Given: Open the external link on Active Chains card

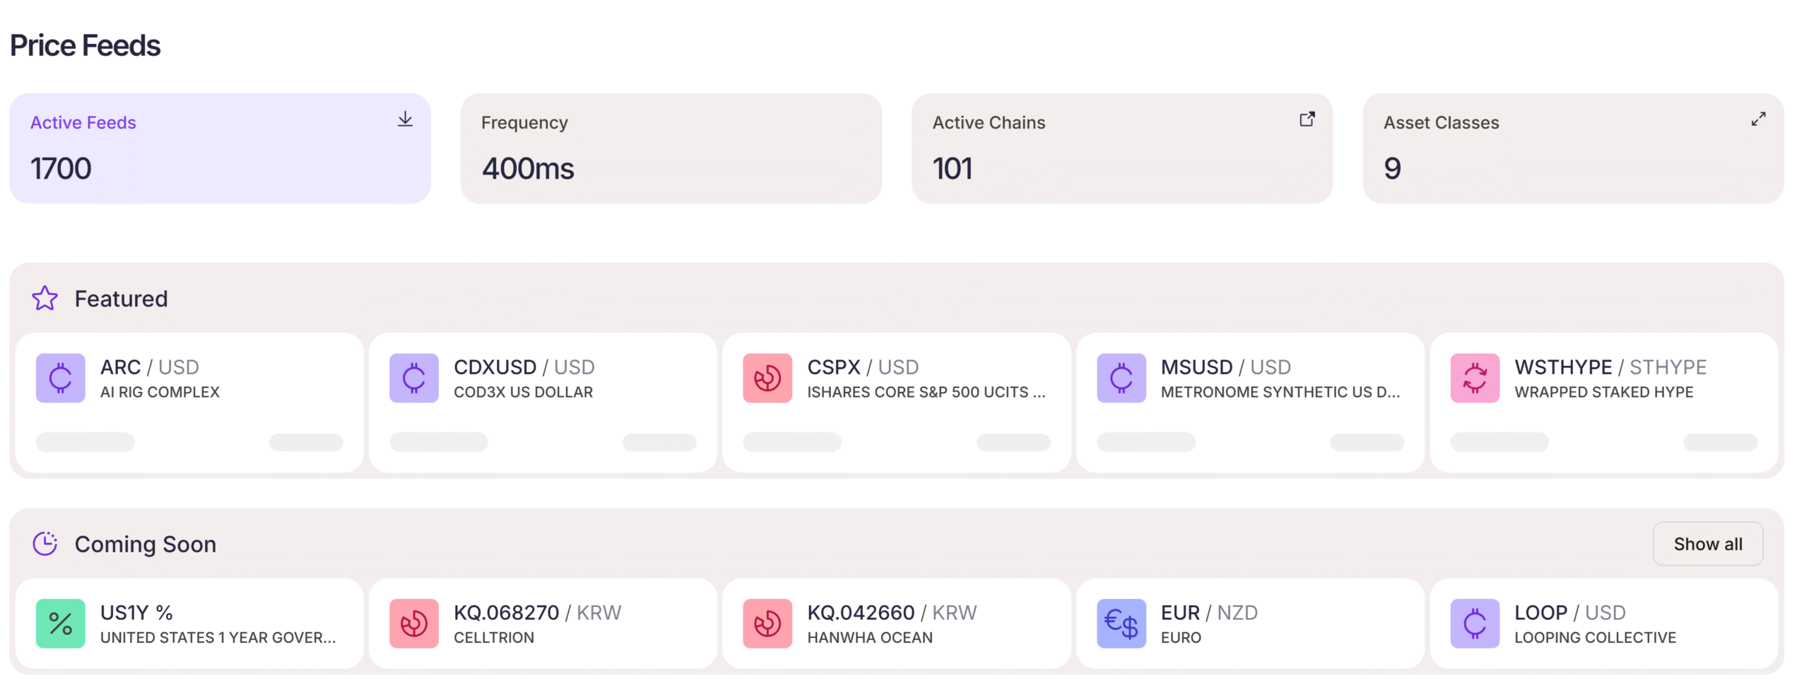Looking at the screenshot, I should [x=1307, y=119].
